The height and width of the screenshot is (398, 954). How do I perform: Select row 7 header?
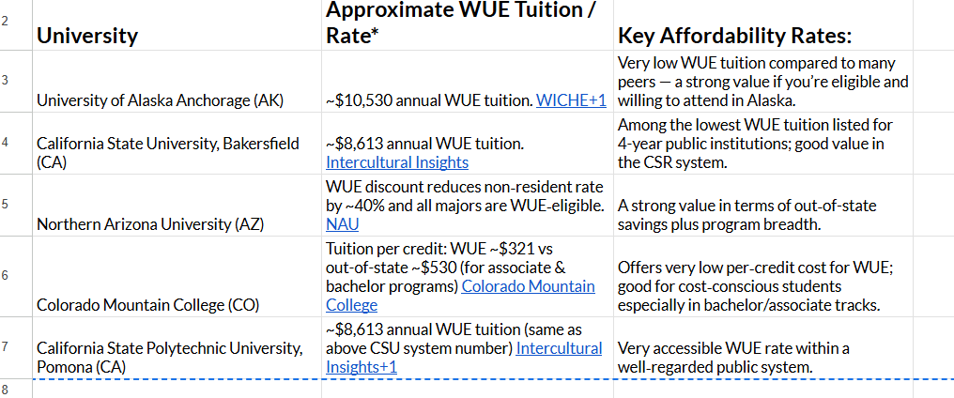click(7, 347)
